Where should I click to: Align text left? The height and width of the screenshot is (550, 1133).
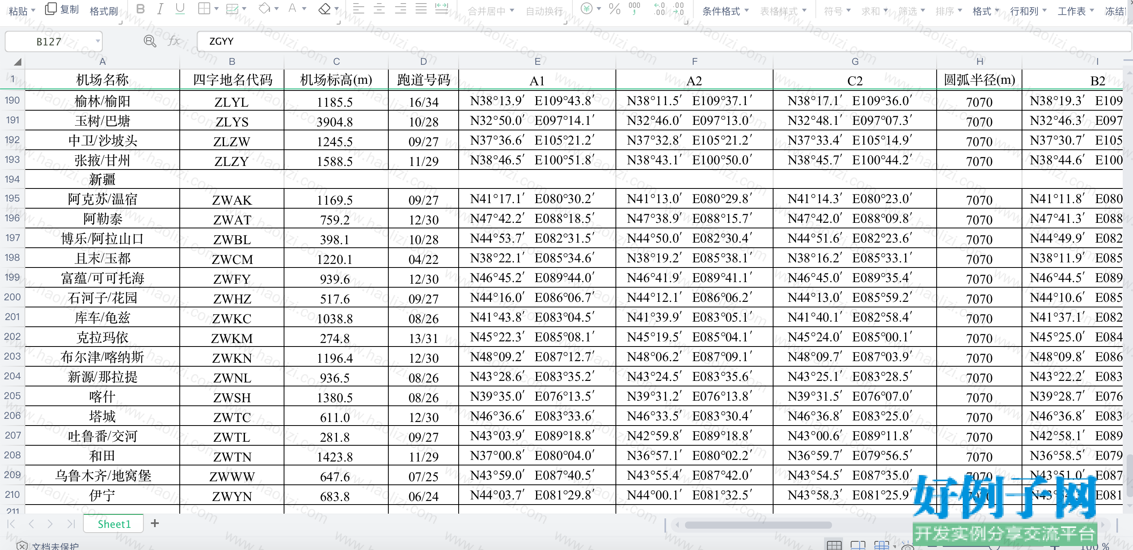(358, 9)
